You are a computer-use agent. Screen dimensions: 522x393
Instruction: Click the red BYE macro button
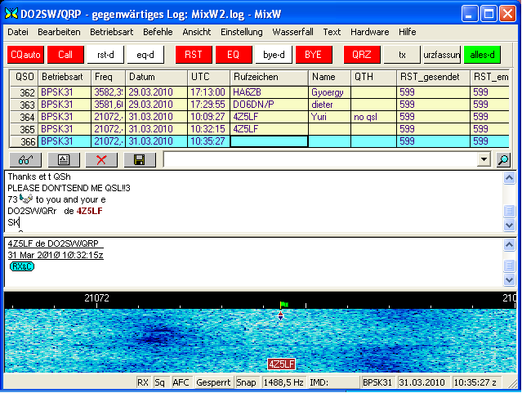(313, 55)
